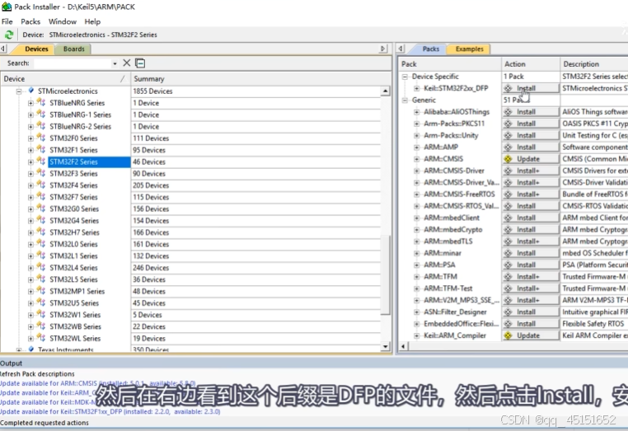Open the Window menu

[x=63, y=21]
